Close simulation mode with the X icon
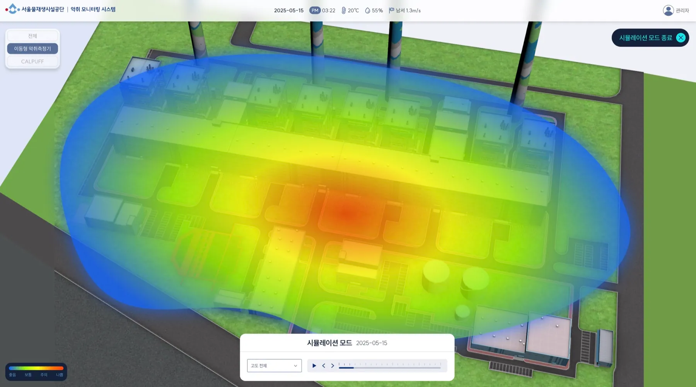Image resolution: width=696 pixels, height=387 pixels. point(681,37)
